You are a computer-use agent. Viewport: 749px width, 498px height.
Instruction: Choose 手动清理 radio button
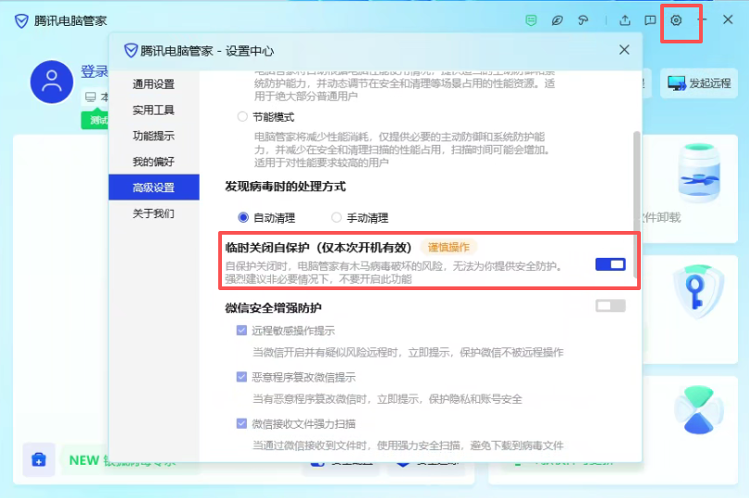pos(337,218)
